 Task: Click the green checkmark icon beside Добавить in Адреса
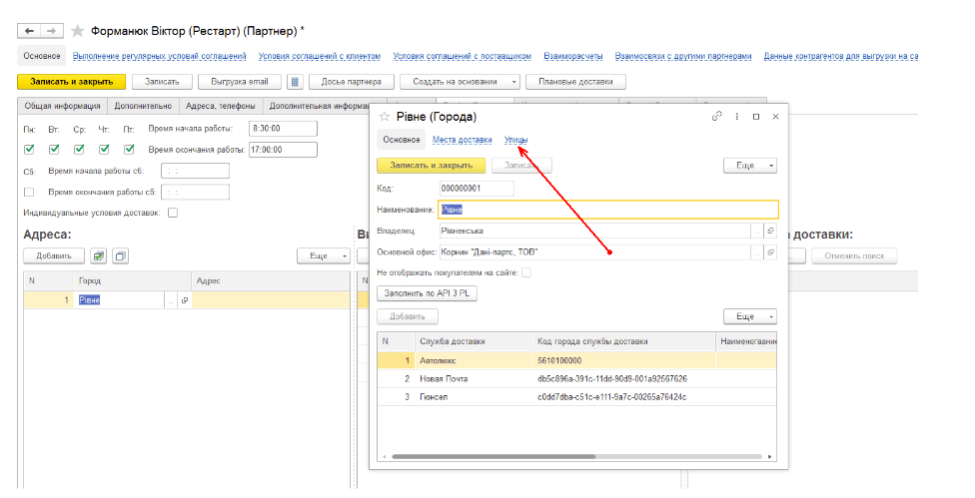click(99, 256)
